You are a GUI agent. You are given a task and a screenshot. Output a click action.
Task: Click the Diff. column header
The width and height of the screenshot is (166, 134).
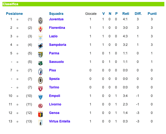[138, 13]
